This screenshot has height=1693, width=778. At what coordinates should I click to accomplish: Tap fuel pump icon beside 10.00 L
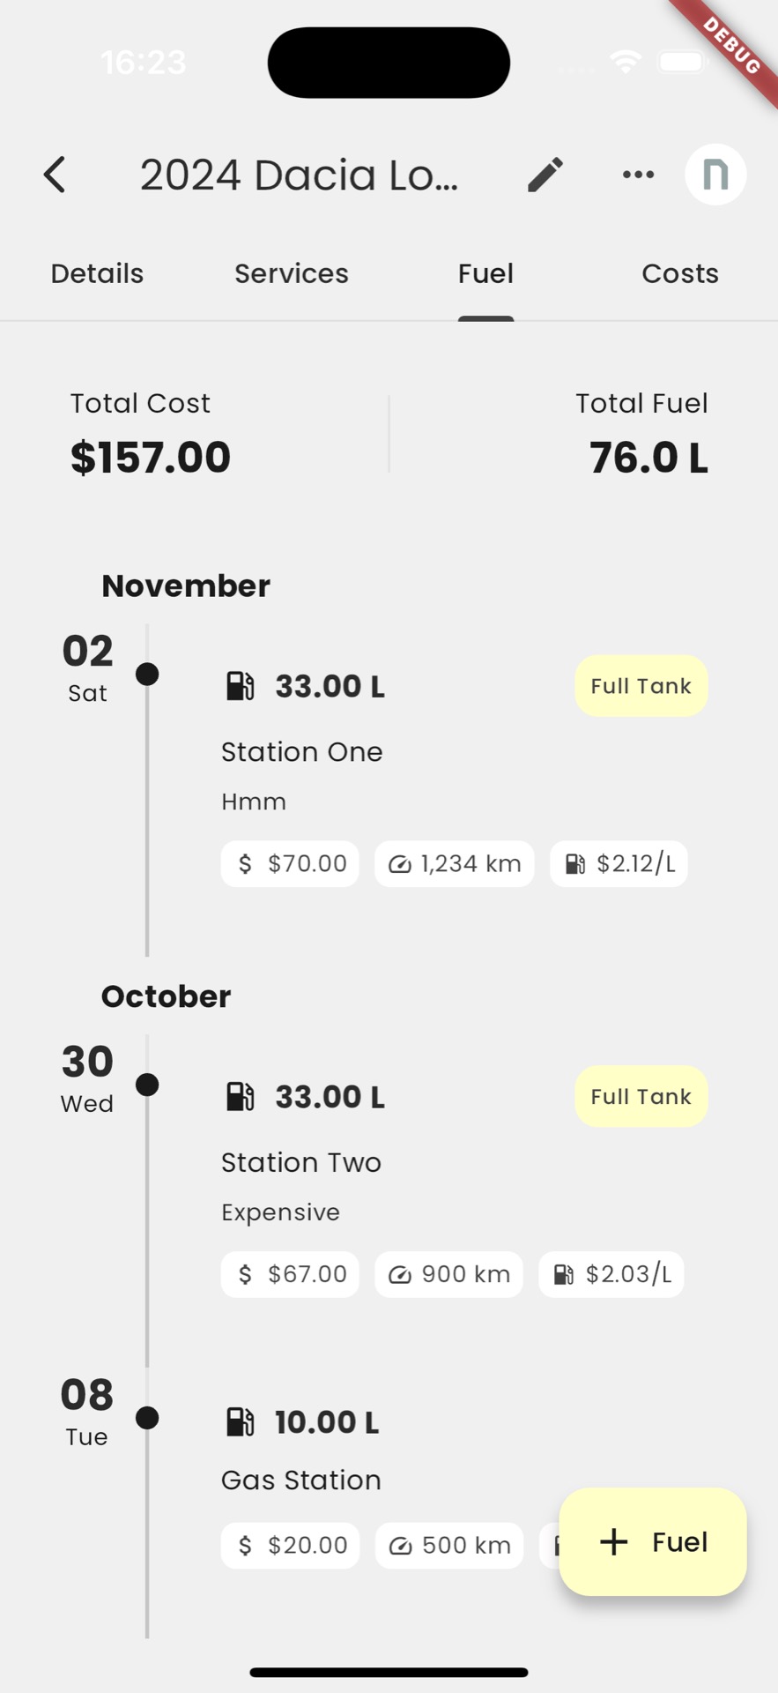pos(240,1422)
